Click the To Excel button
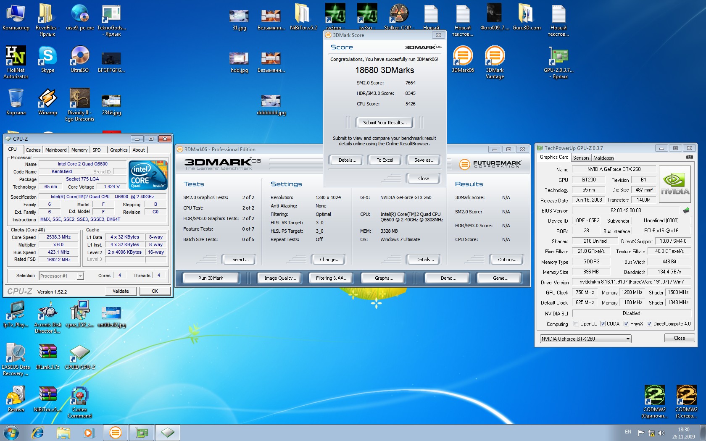 click(x=385, y=160)
